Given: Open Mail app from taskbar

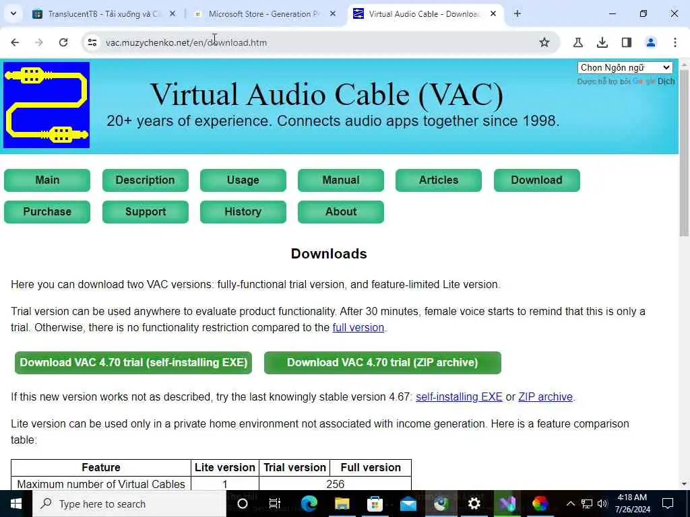Looking at the screenshot, I should (408, 504).
